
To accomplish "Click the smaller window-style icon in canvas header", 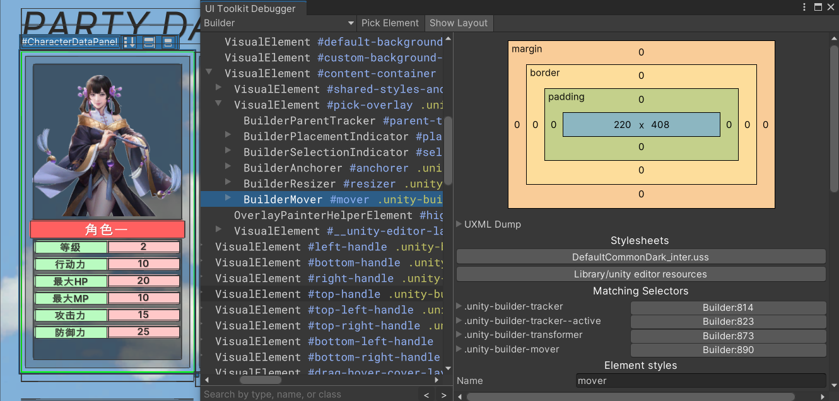I will click(x=167, y=42).
